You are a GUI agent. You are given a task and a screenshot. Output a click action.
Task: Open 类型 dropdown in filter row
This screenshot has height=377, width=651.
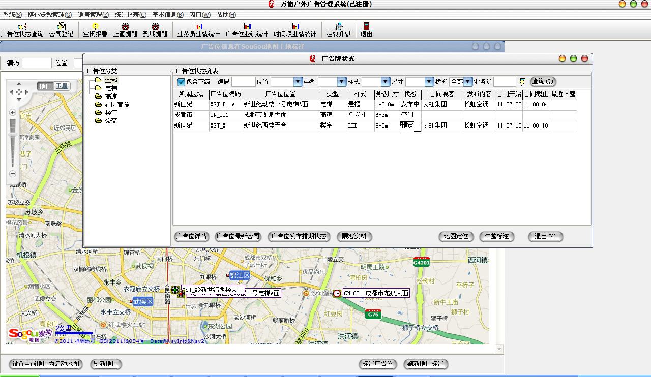pos(341,82)
